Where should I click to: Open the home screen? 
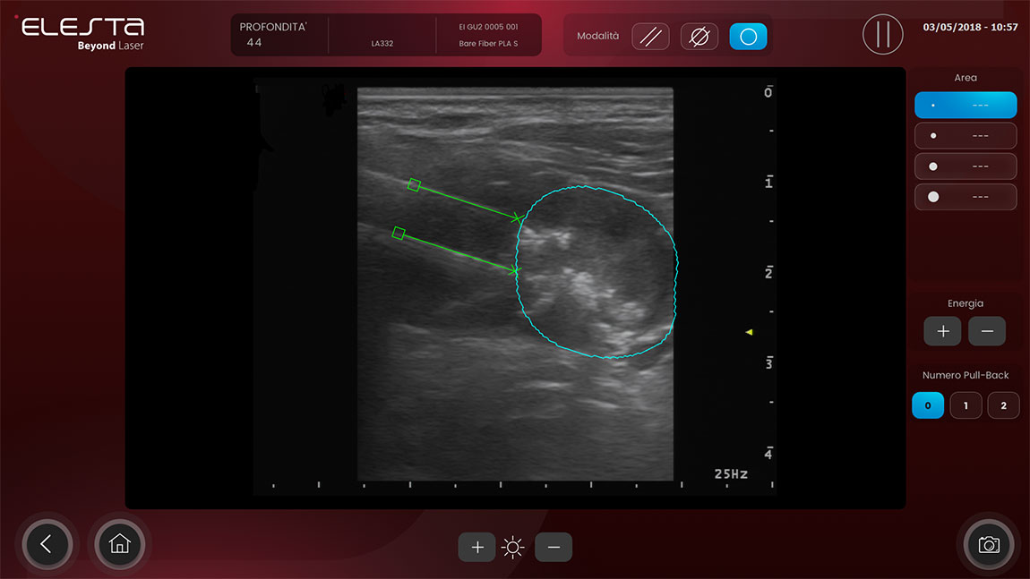pyautogui.click(x=119, y=544)
